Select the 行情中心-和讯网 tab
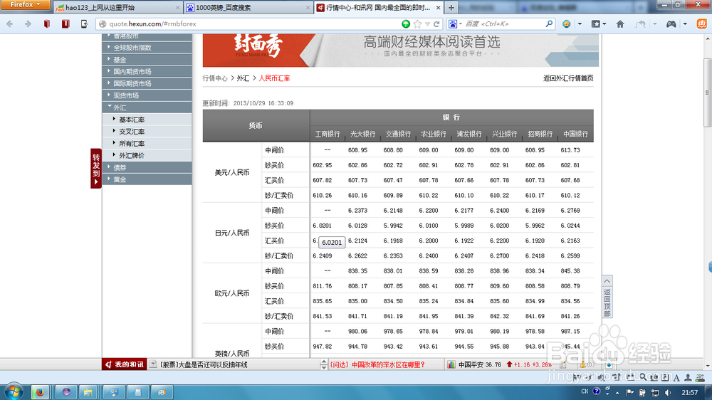 [378, 8]
